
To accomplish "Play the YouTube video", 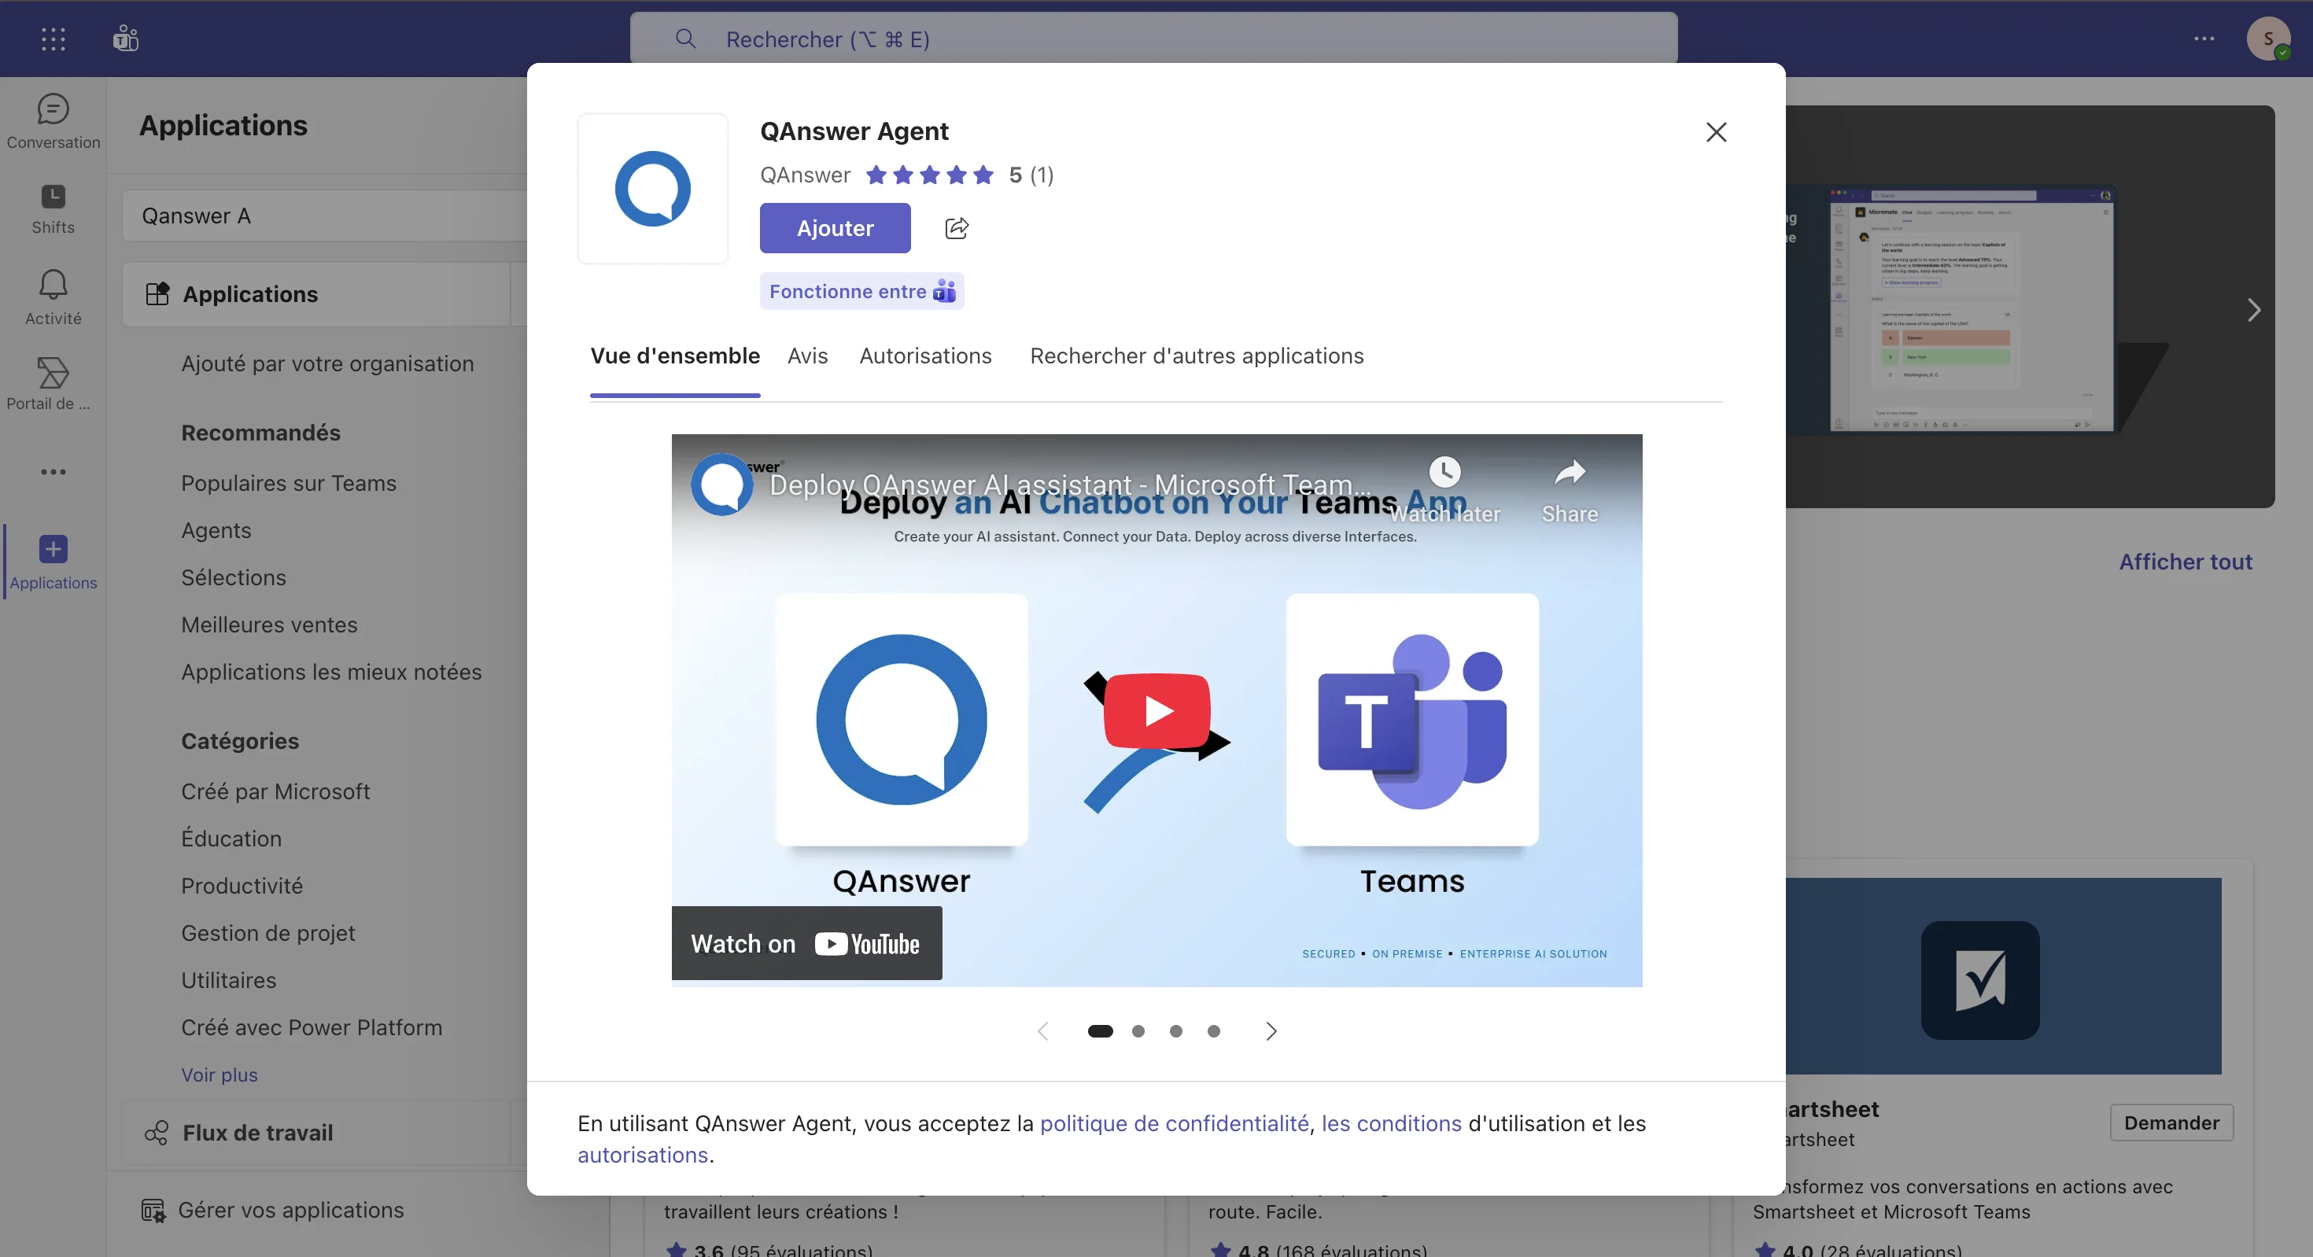I will (x=1156, y=710).
